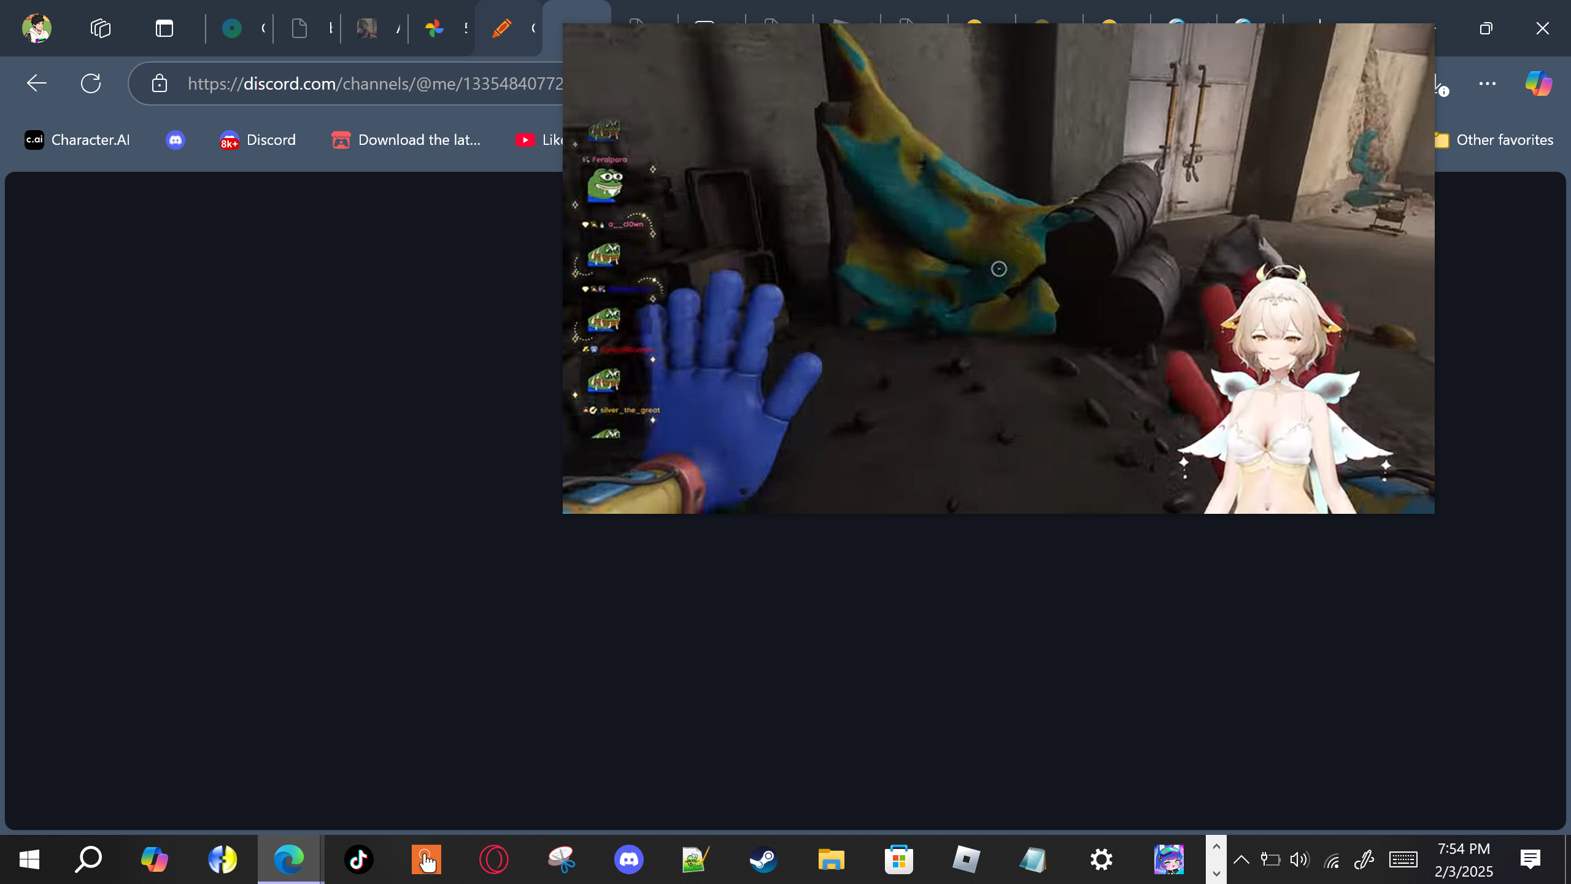The width and height of the screenshot is (1571, 884).
Task: Open Microsoft Store from the taskbar
Action: coord(899,859)
